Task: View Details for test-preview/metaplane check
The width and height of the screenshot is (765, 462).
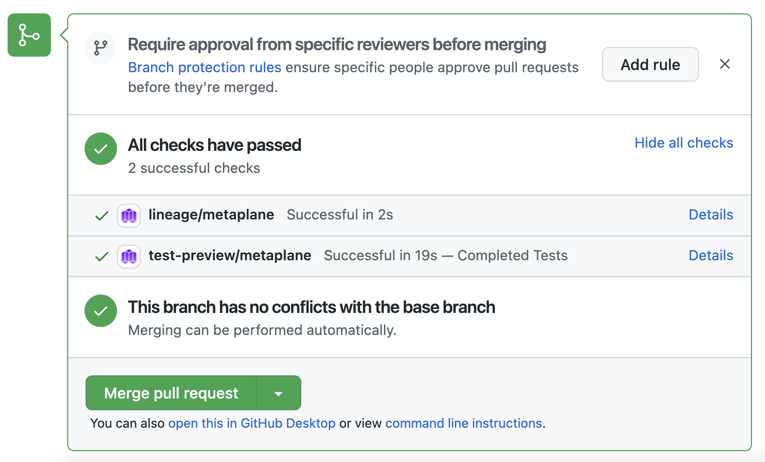Action: 711,256
